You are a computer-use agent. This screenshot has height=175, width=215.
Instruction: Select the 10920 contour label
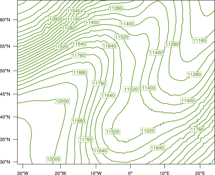(56, 19)
